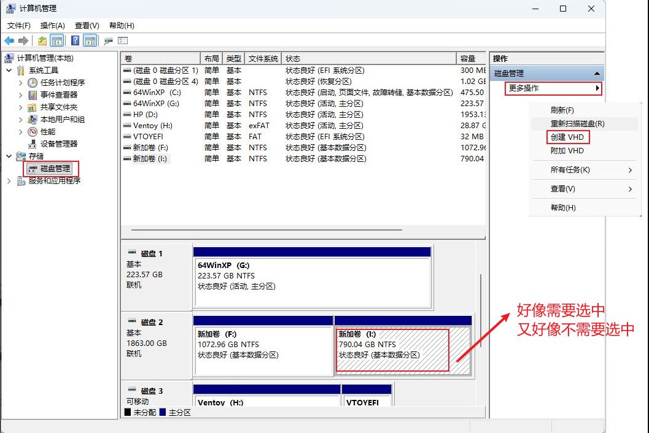Select 设备管理器 in the tree
649x433 pixels.
[58, 144]
